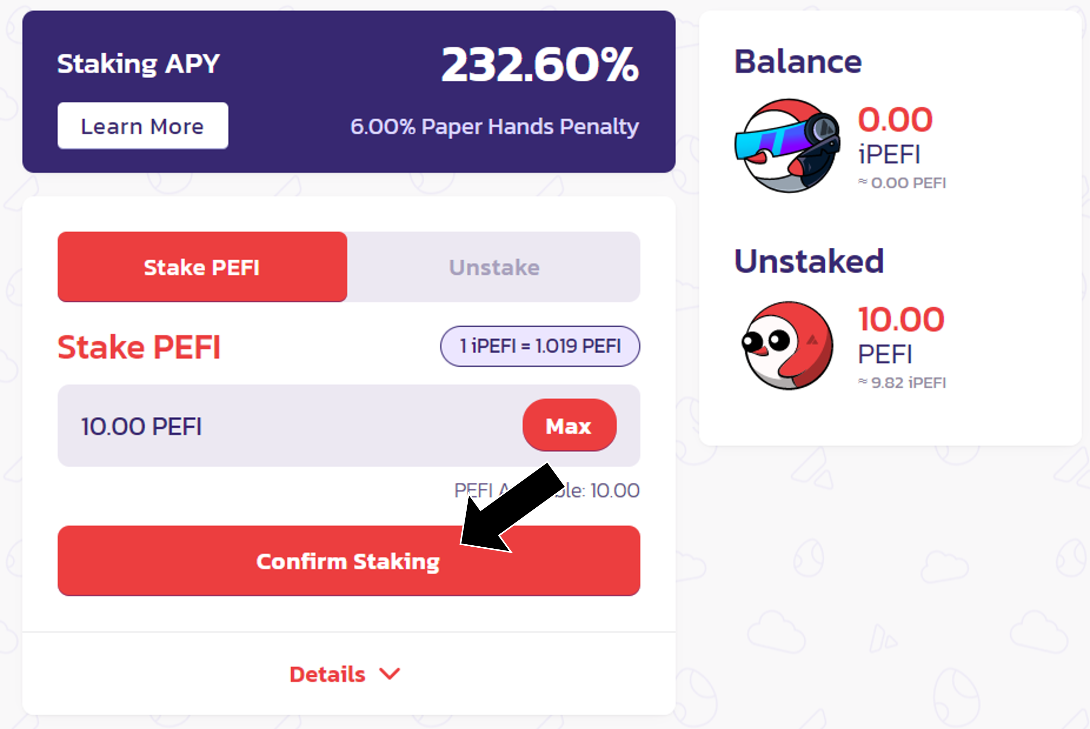Viewport: 1090px width, 729px height.
Task: Click the Details chevron arrow icon
Action: (x=389, y=674)
